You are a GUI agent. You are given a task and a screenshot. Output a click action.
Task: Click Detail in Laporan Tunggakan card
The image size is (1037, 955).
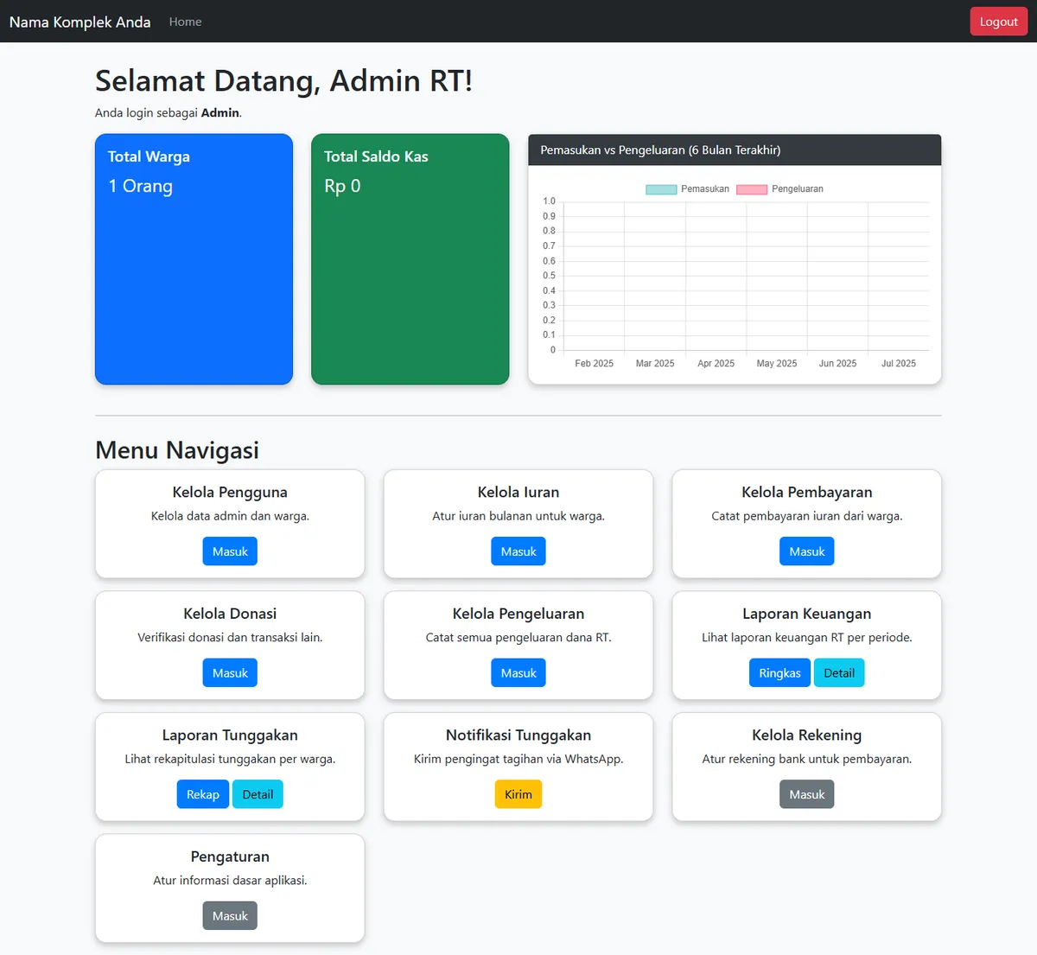point(258,794)
